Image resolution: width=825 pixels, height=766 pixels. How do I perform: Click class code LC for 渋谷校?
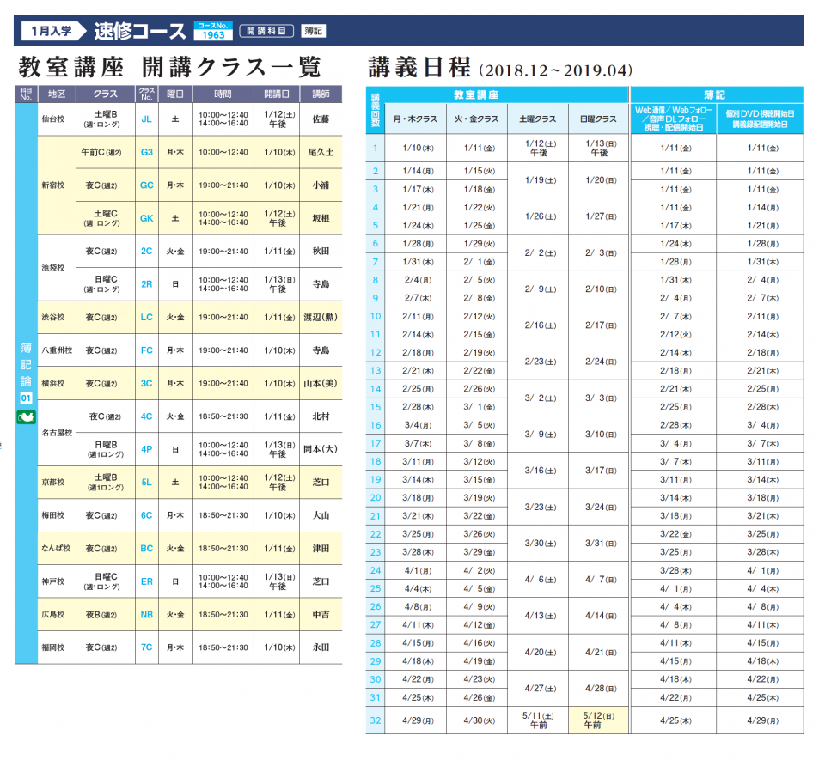147,317
